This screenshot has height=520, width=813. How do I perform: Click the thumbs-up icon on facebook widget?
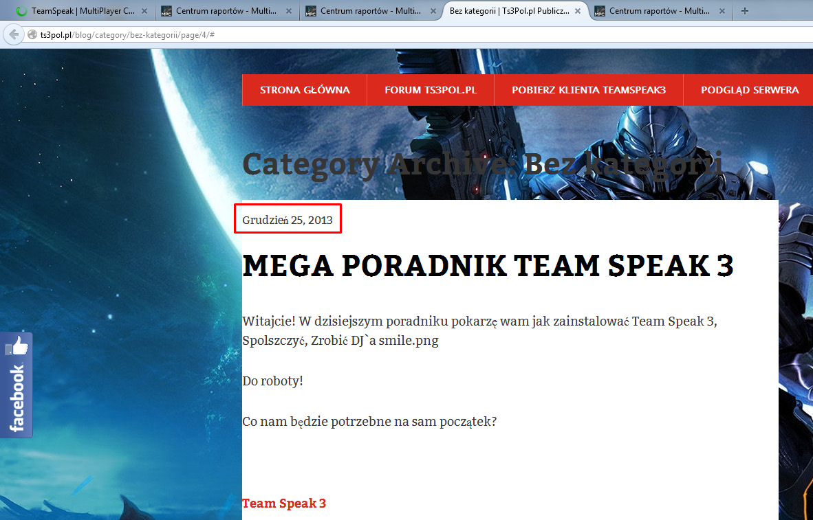(18, 346)
